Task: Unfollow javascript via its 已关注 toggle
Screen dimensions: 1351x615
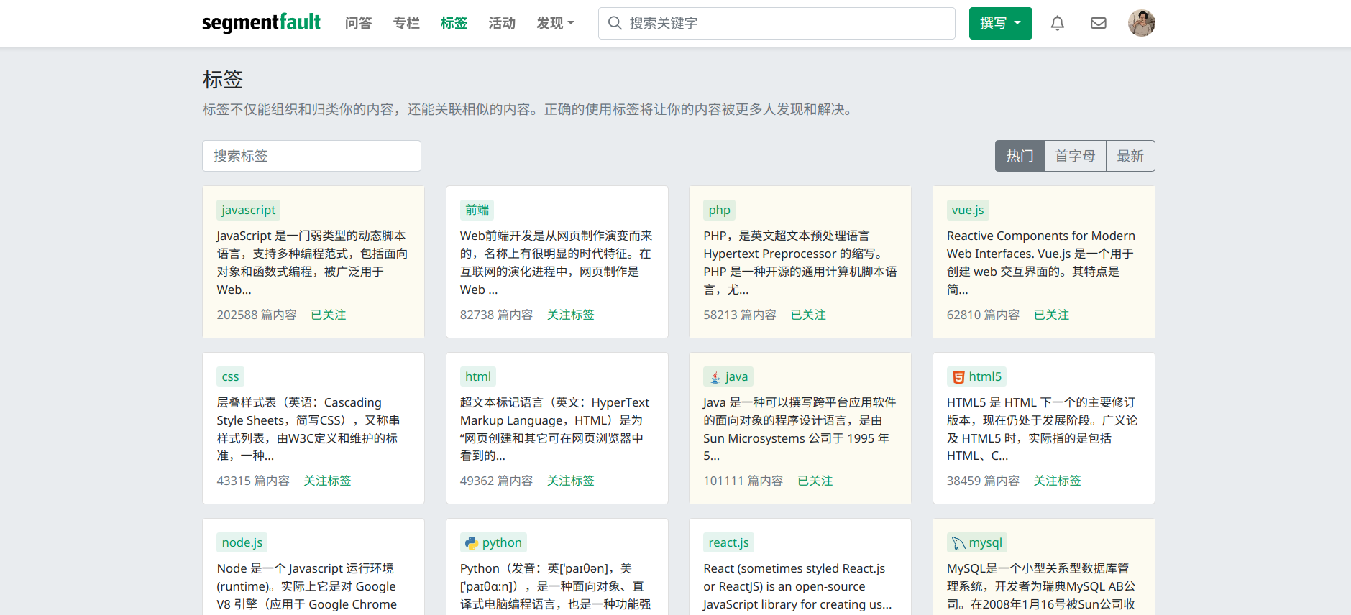Action: coord(328,315)
